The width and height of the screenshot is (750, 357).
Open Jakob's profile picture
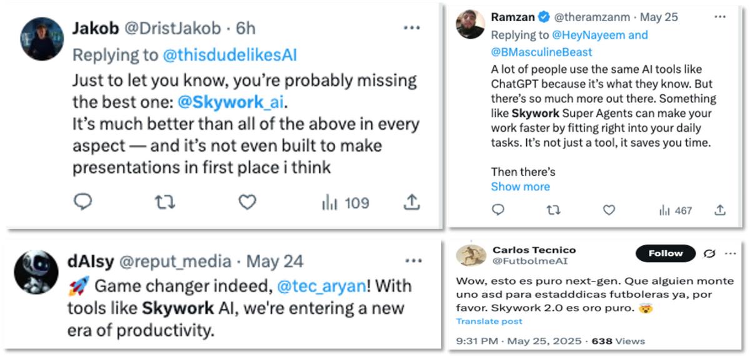tap(43, 39)
